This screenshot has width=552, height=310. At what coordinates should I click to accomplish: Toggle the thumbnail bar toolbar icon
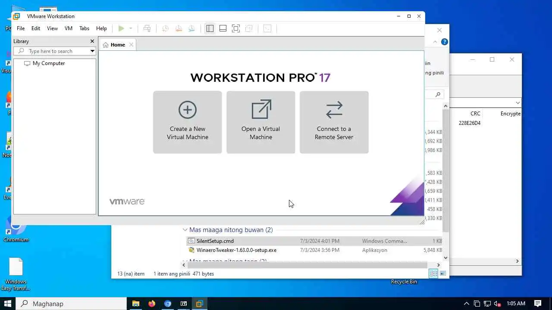point(223,28)
